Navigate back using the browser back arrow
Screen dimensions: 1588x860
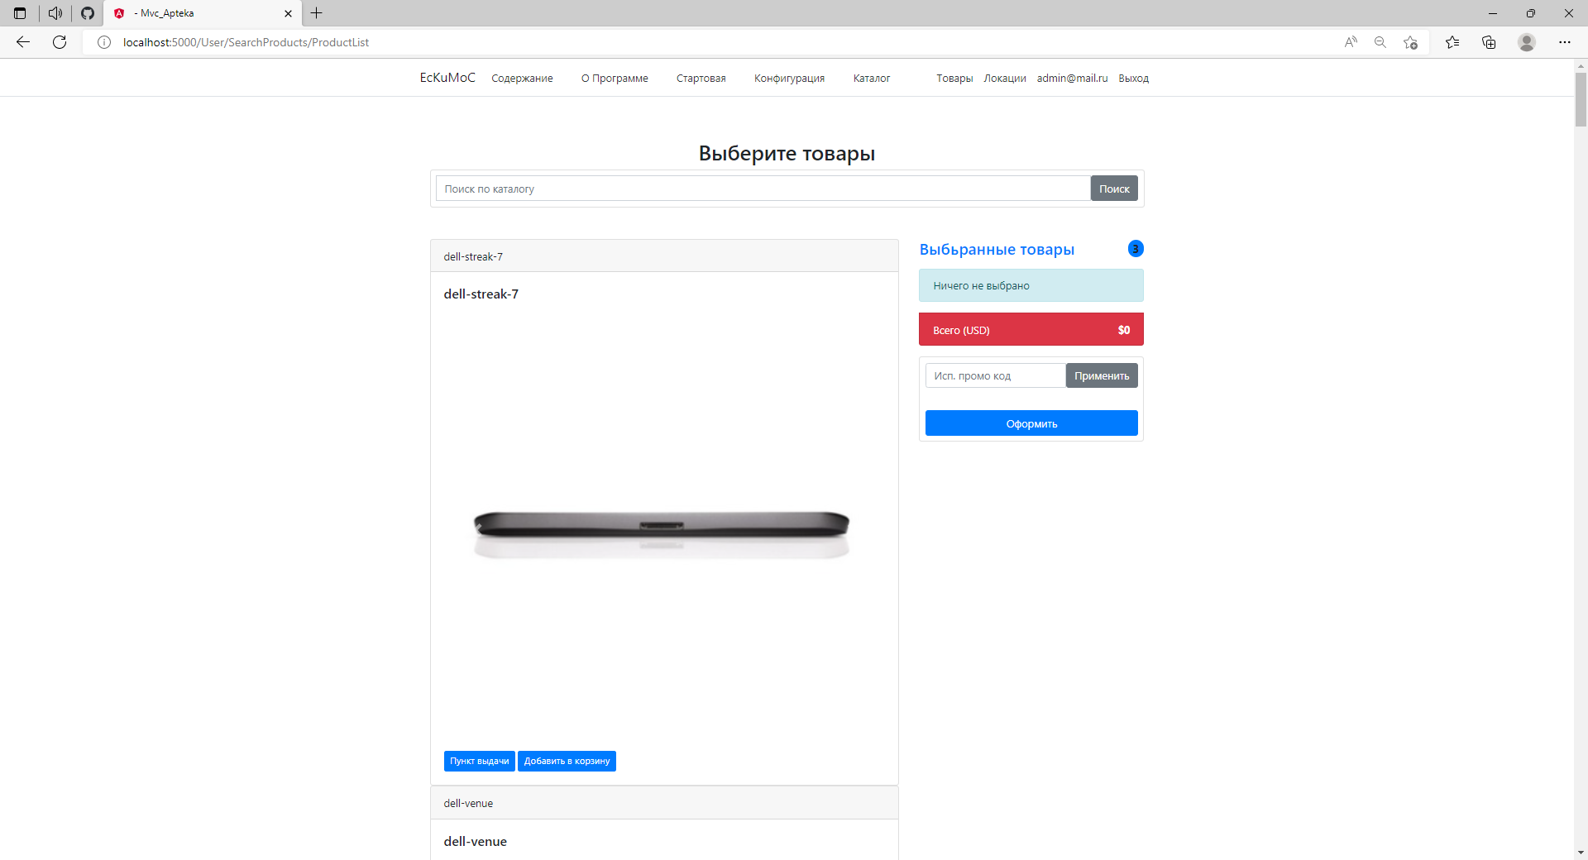(22, 42)
